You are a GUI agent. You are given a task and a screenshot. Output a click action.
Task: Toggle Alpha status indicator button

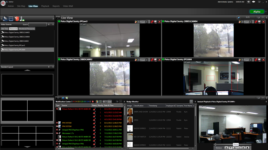[257, 11]
